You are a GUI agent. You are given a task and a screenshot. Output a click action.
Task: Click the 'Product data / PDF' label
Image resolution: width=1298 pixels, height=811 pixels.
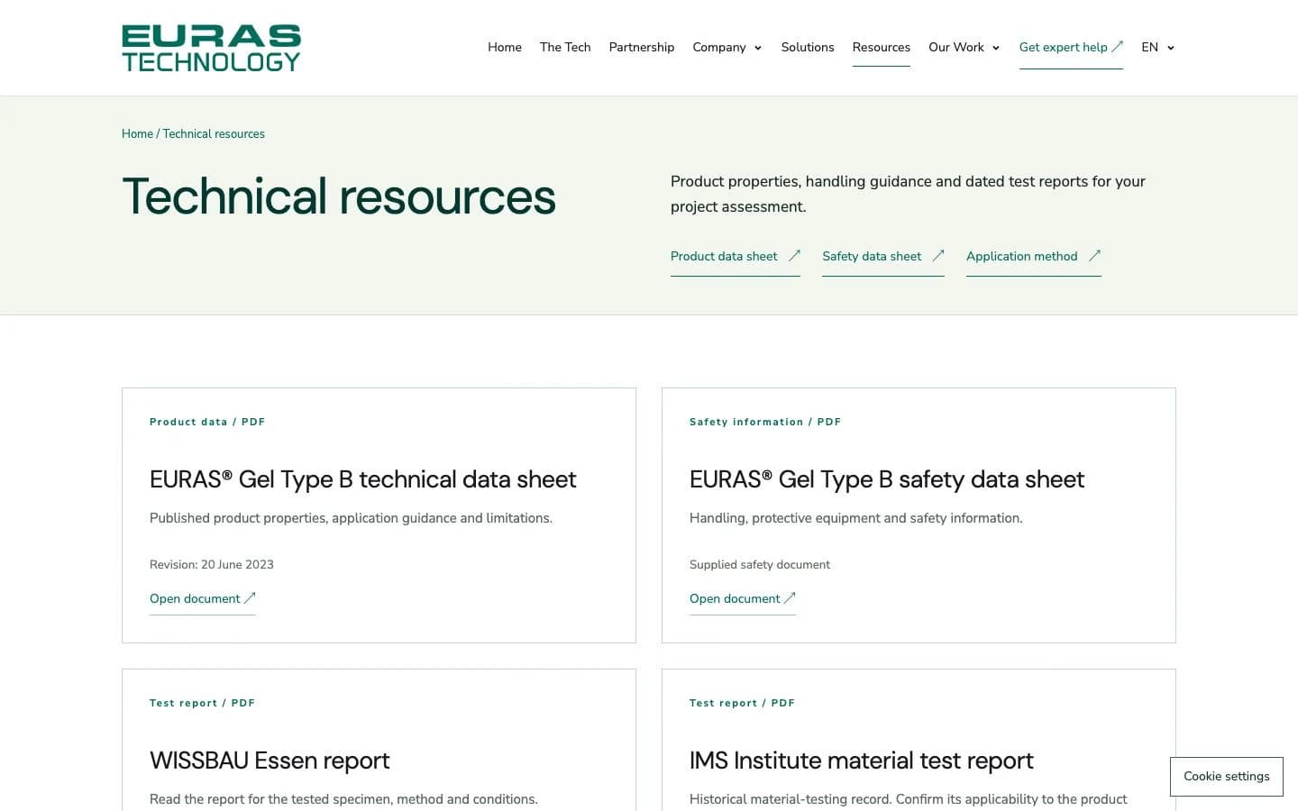click(x=207, y=422)
